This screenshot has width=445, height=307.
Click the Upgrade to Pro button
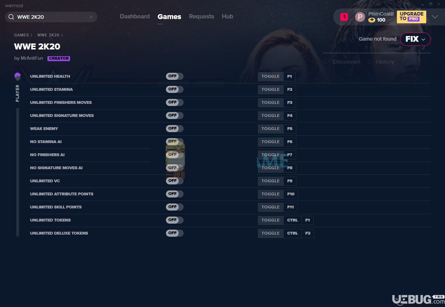pyautogui.click(x=411, y=17)
